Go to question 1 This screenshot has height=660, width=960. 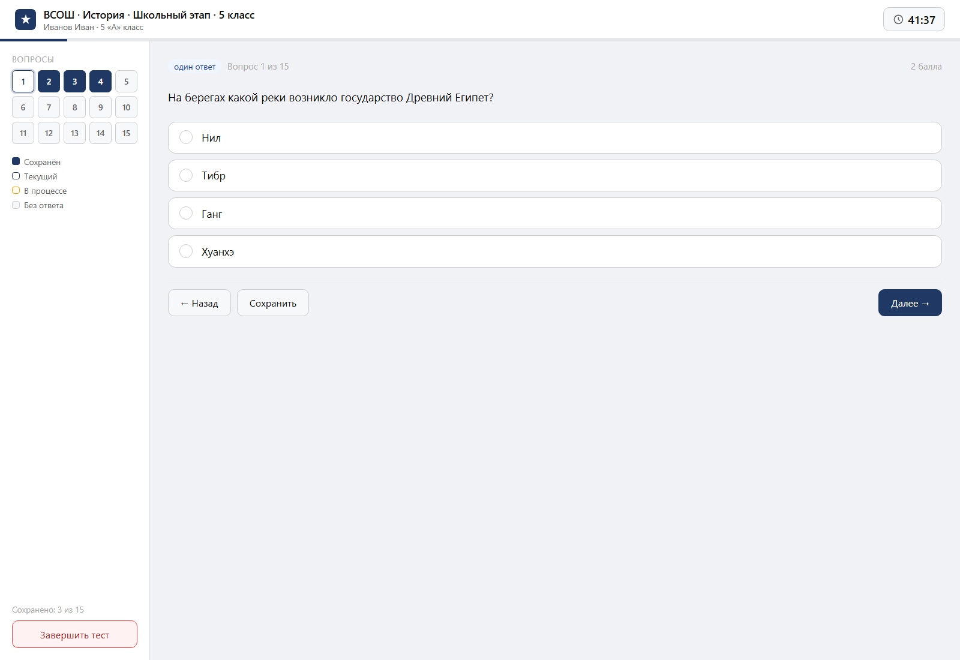coord(23,82)
